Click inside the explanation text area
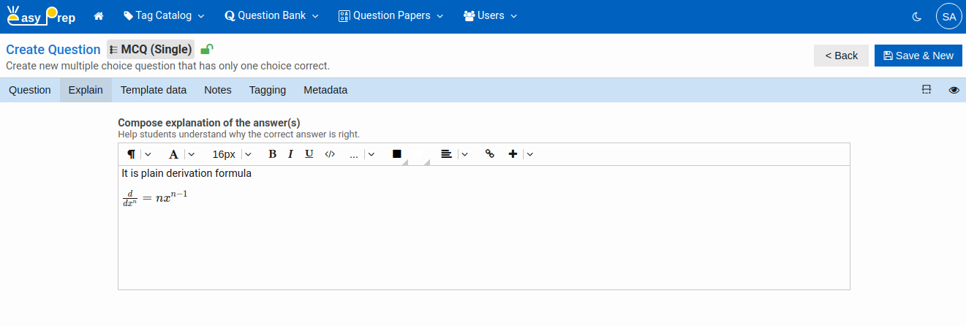 (483, 241)
